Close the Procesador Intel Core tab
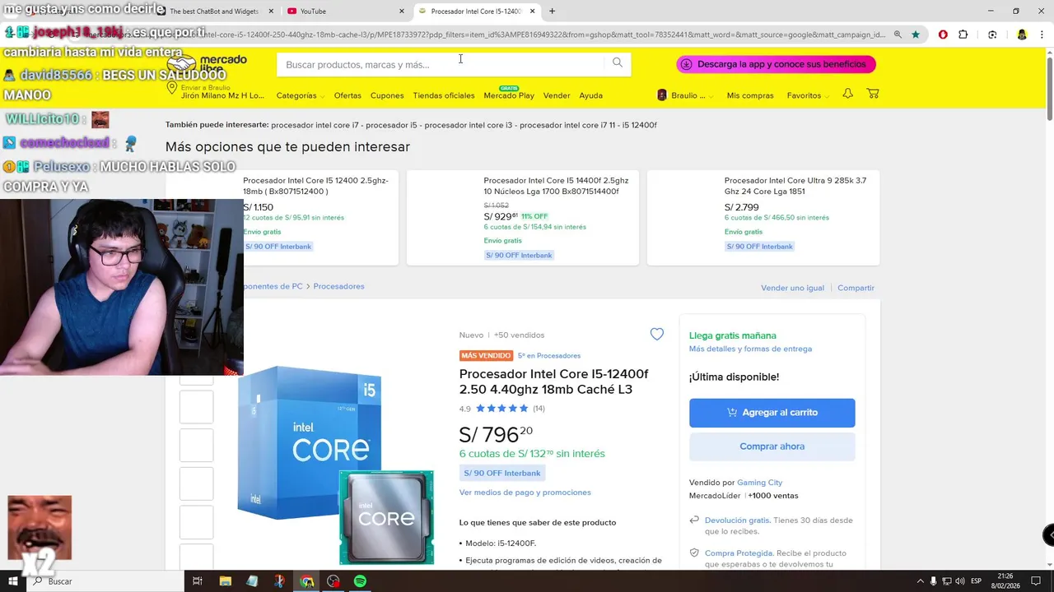 pyautogui.click(x=533, y=11)
